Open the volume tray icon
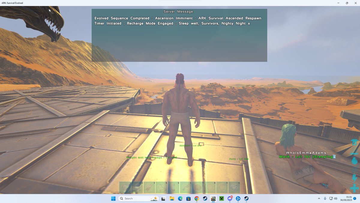 pos(335,198)
